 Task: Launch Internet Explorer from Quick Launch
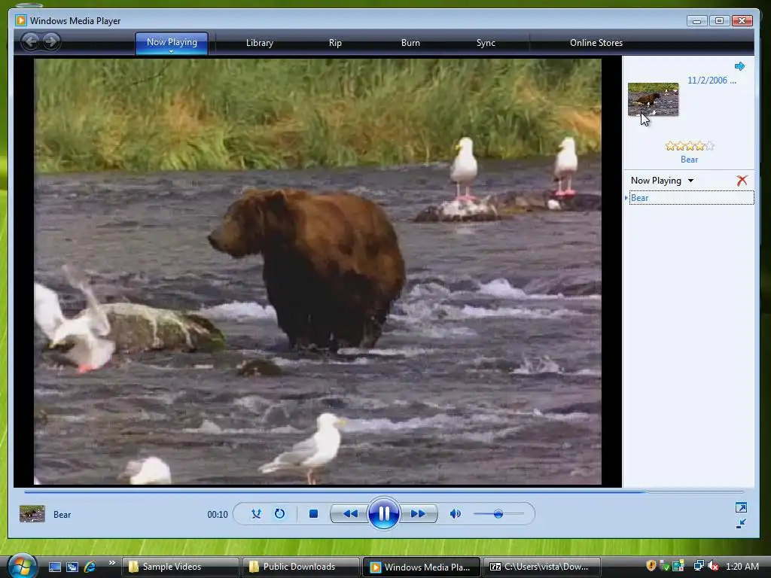(x=90, y=567)
